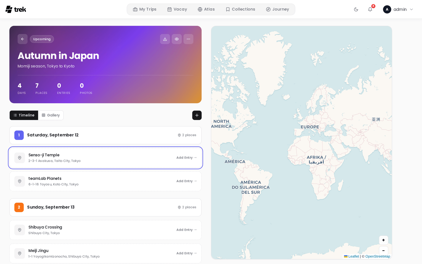
Task: Click the trek logo
Action: click(16, 10)
